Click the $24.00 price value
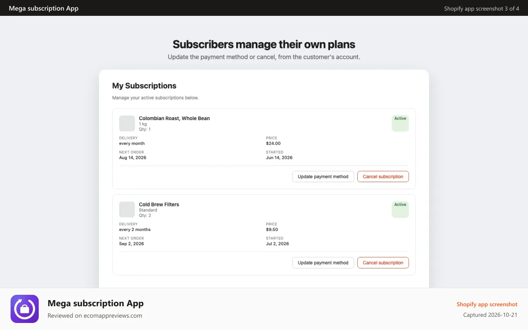 [273, 143]
